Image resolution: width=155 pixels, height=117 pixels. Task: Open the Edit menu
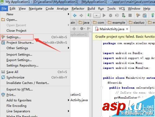pyautogui.click(x=12, y=9)
